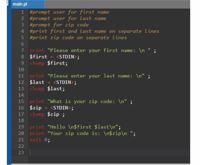Click line number 1 in the gutter

tap(23, 12)
